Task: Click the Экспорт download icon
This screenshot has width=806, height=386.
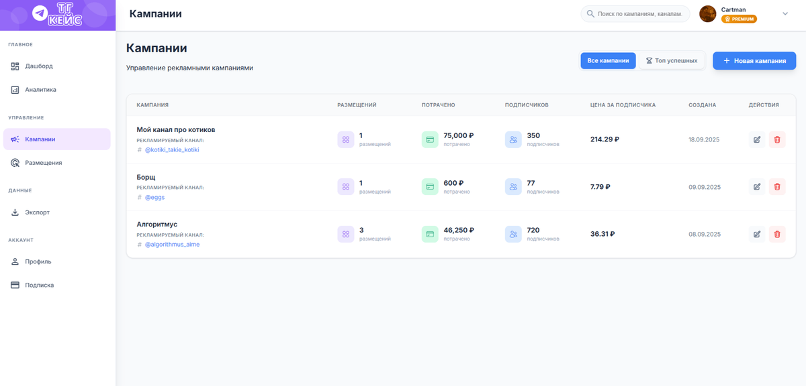Action: [14, 212]
